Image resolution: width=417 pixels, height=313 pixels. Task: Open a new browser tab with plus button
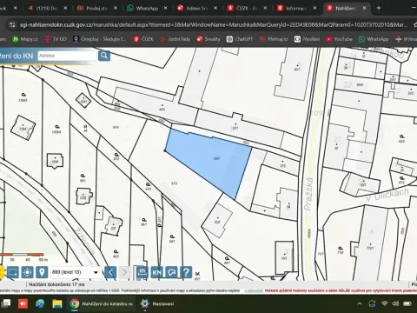[x=379, y=8]
